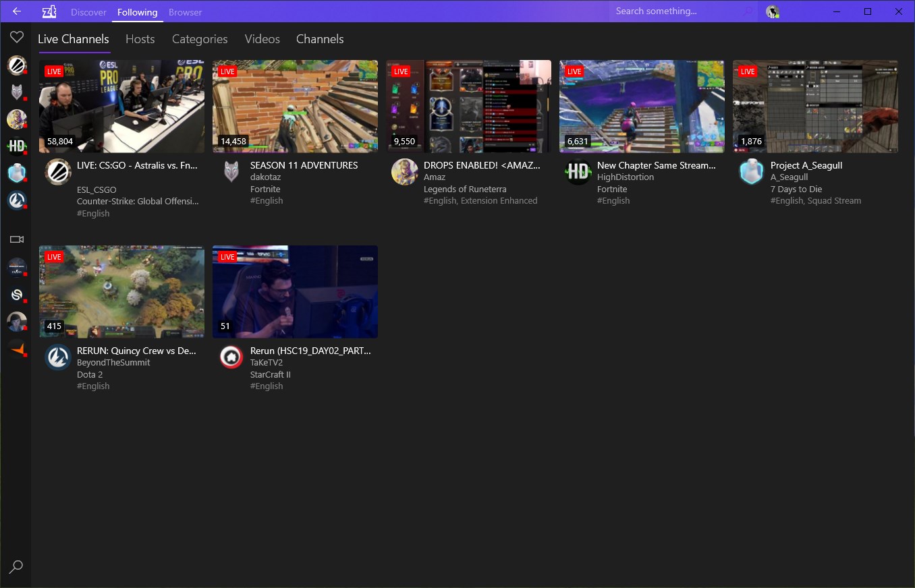Open the Categories tab

pyautogui.click(x=200, y=39)
